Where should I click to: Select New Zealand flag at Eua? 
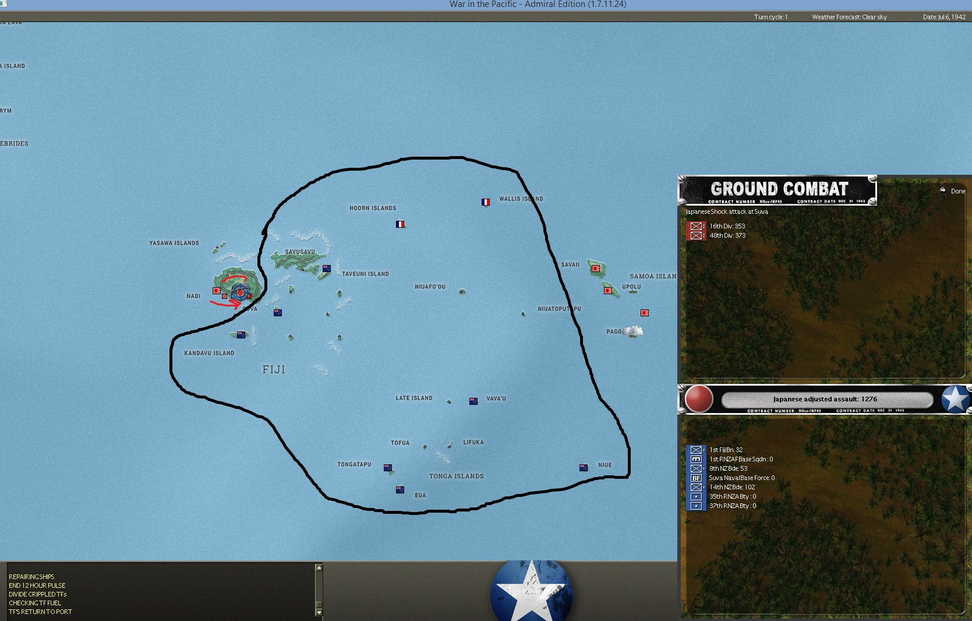400,489
